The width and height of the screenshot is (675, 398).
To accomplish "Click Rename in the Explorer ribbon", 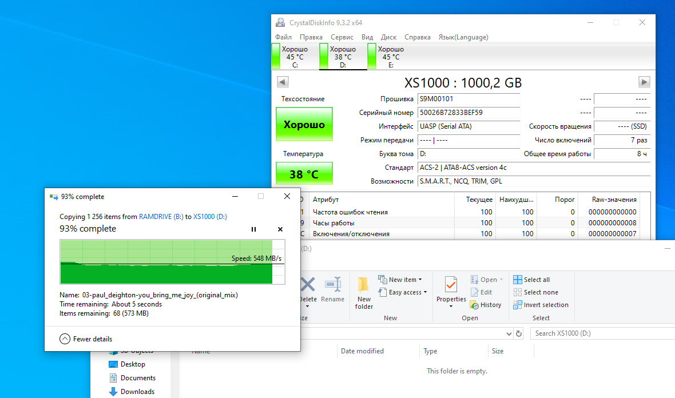I will [x=333, y=289].
